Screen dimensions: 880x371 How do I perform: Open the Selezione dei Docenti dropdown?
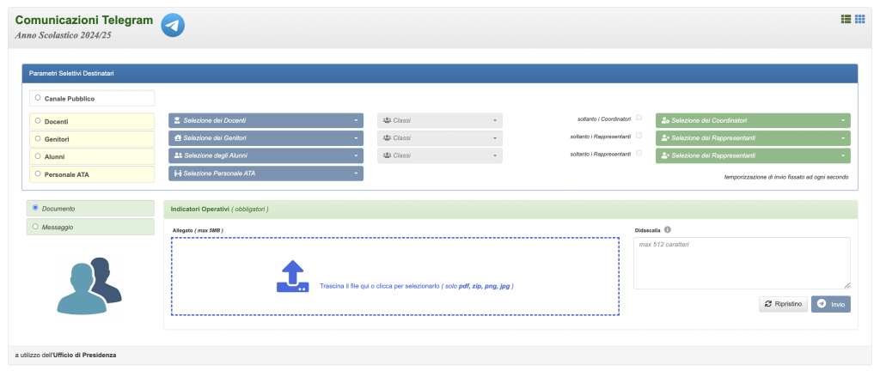(x=266, y=120)
